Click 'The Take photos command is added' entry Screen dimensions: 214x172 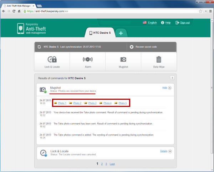click(x=104, y=135)
